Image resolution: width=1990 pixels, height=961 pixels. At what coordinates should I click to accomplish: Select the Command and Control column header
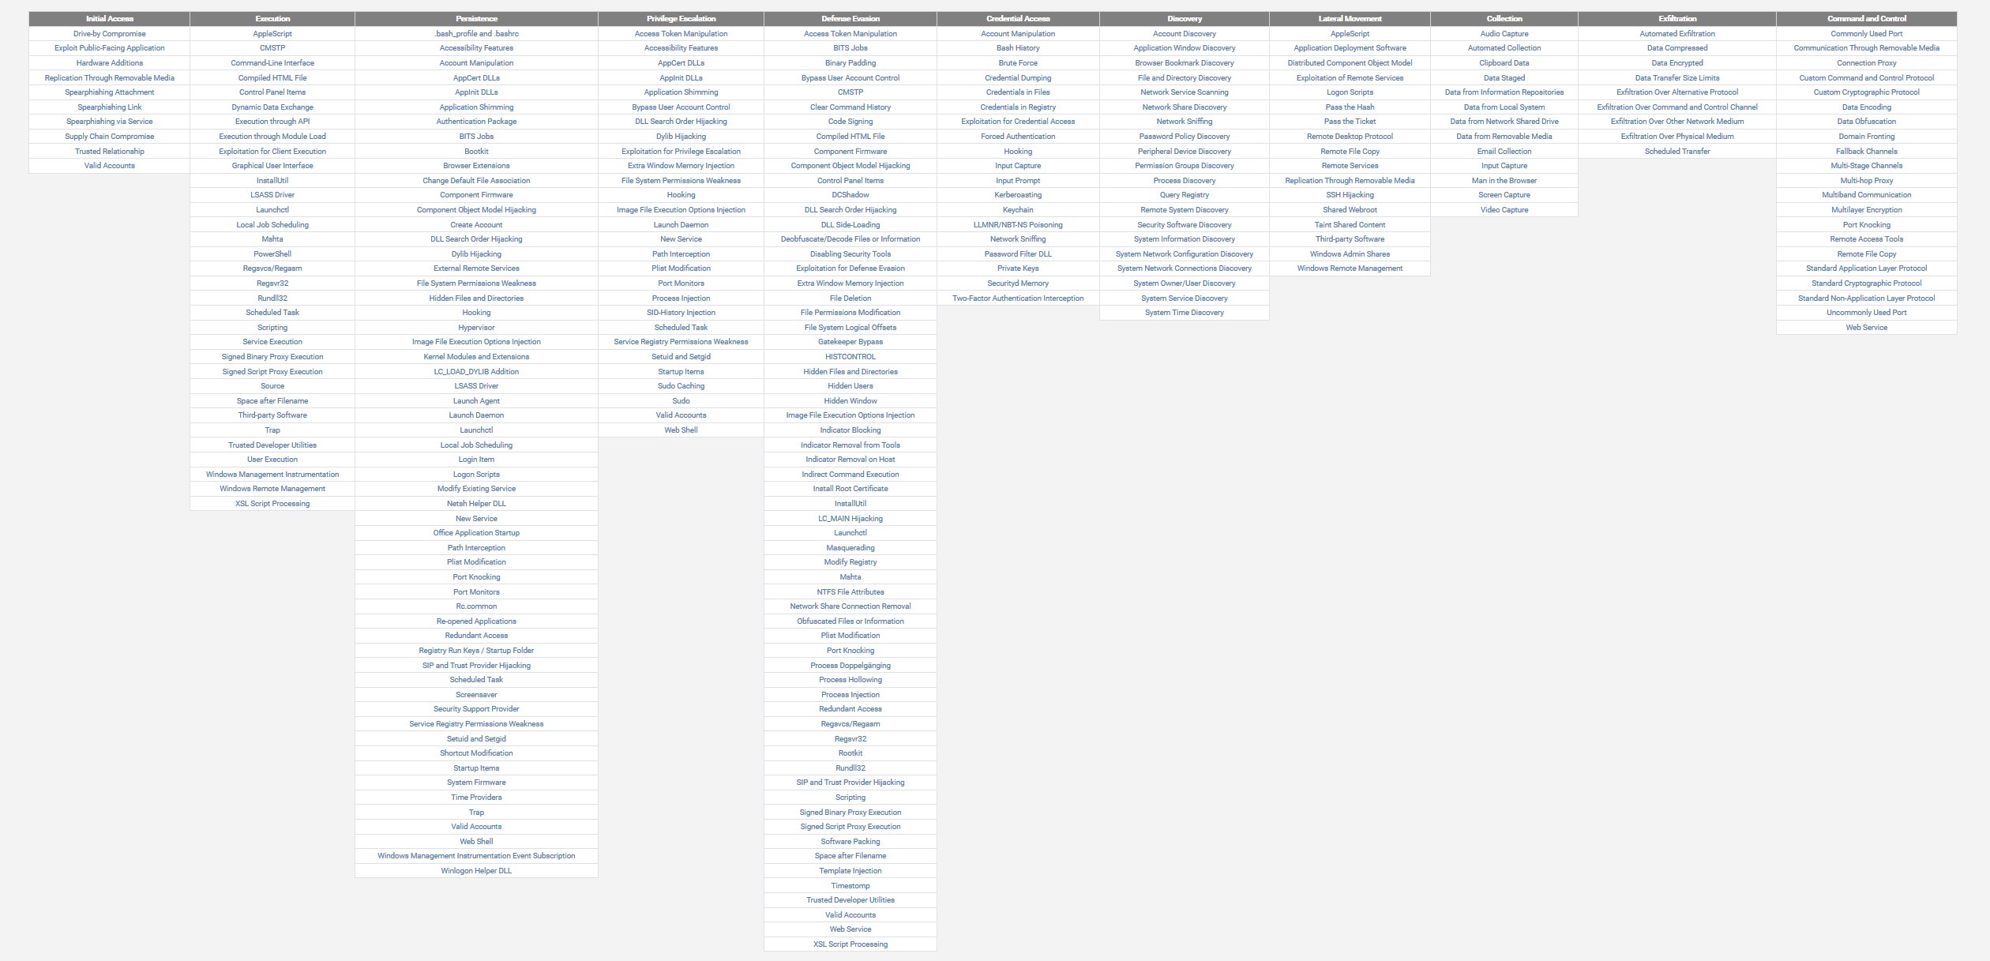point(1866,18)
